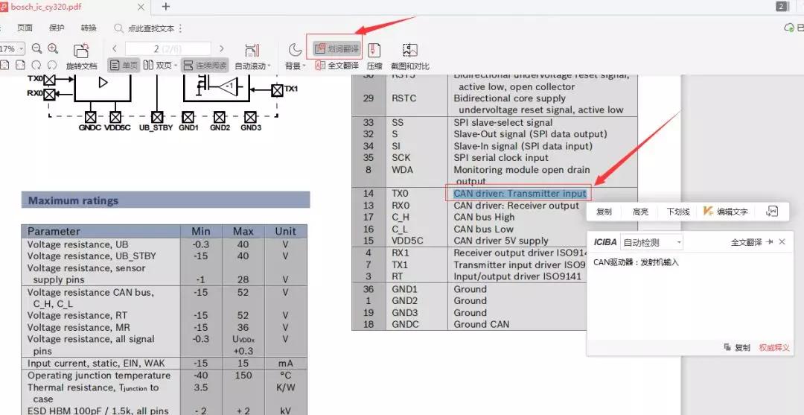804x415 pixels.
Task: Close the bosch_ic_cy320.pdf tab
Action: coord(141,7)
